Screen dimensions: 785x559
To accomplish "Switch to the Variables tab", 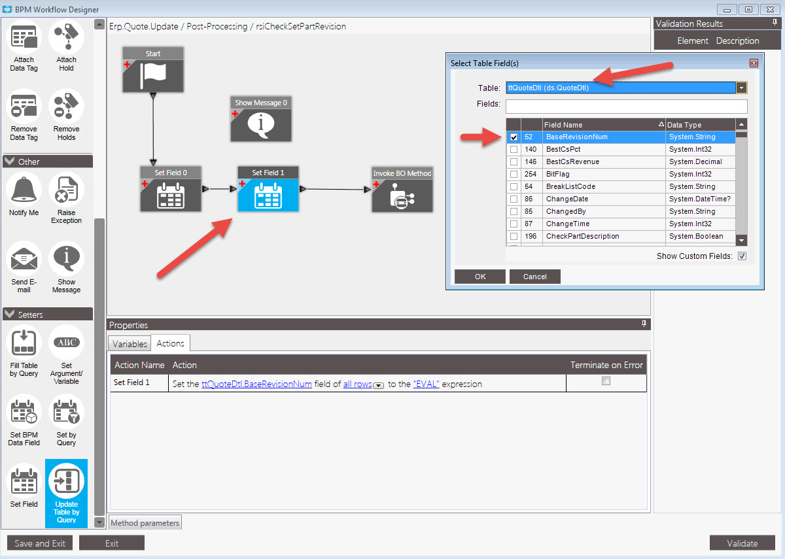I will pos(130,343).
